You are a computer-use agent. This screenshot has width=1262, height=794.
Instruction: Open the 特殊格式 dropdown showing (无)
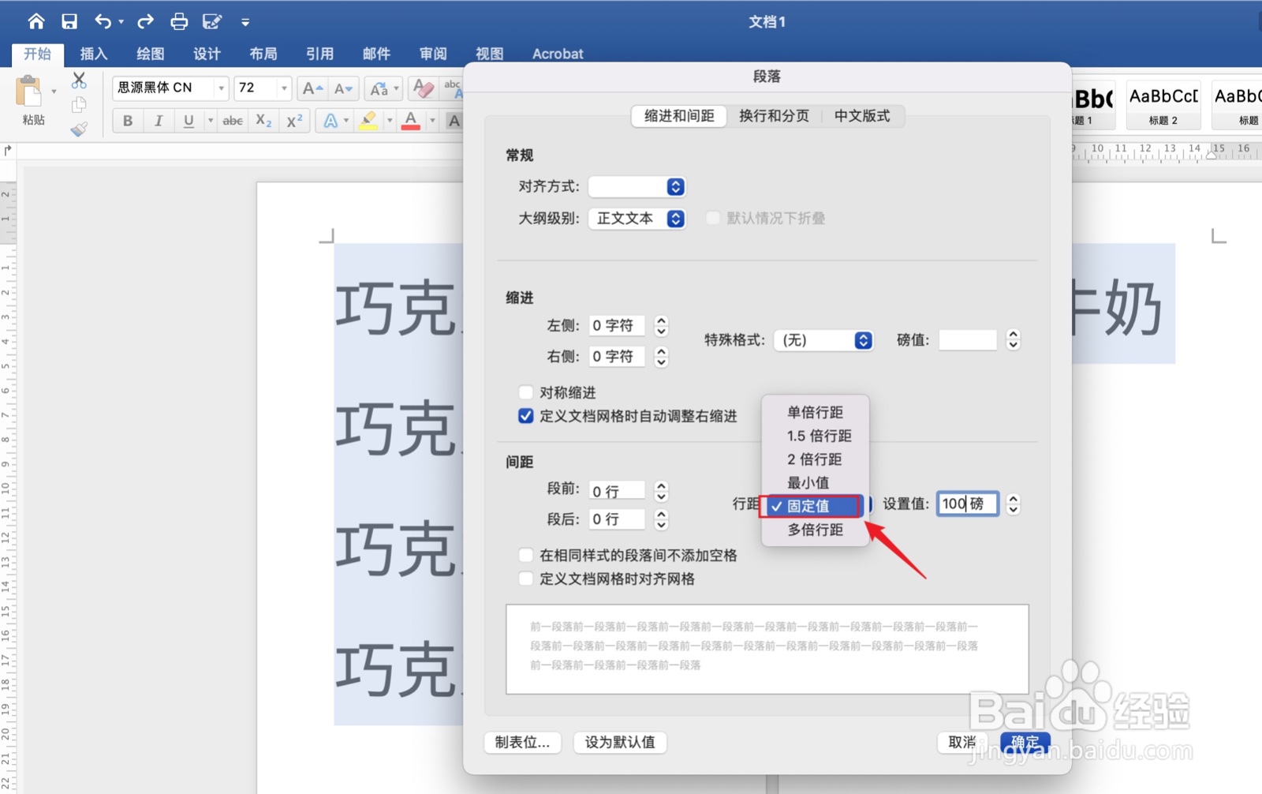click(x=823, y=340)
